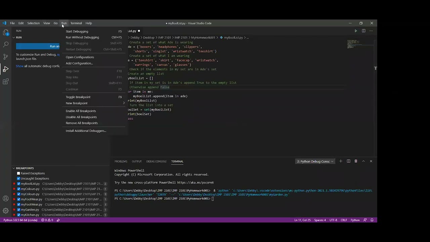The image size is (430, 242).
Task: Switch to the PROBLEMS panel tab
Action: point(121,161)
